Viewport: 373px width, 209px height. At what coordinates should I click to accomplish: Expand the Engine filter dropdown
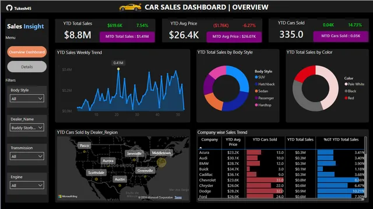click(27, 185)
